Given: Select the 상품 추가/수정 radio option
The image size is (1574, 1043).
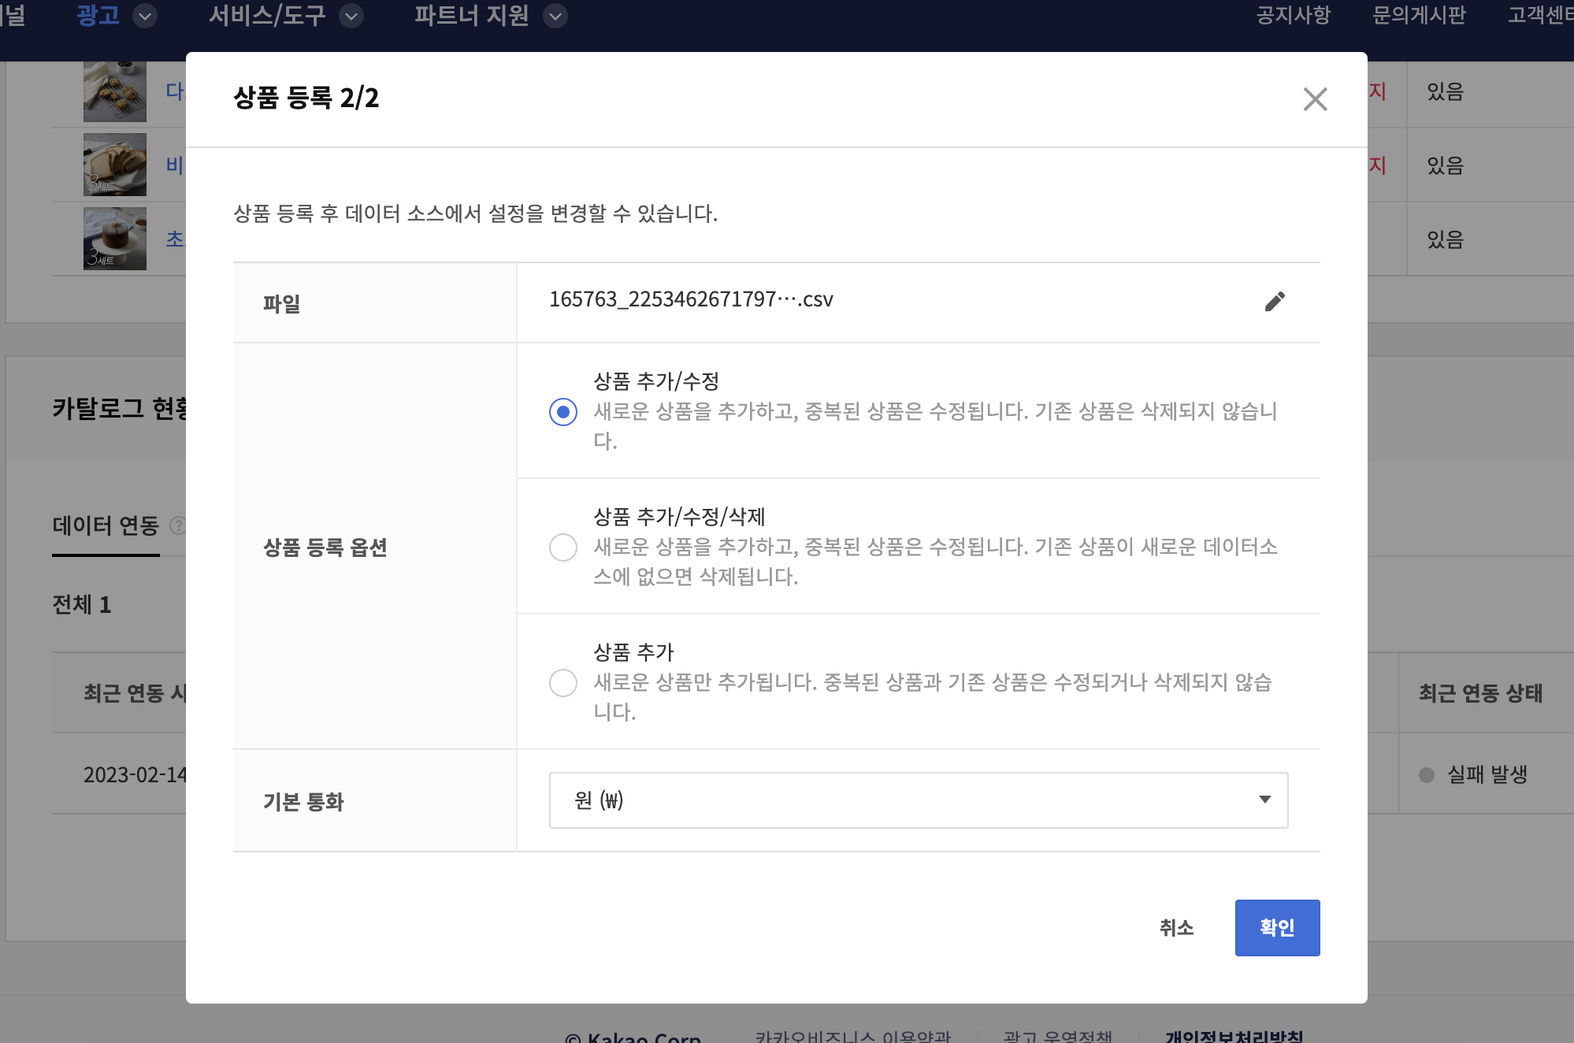Looking at the screenshot, I should click(563, 411).
